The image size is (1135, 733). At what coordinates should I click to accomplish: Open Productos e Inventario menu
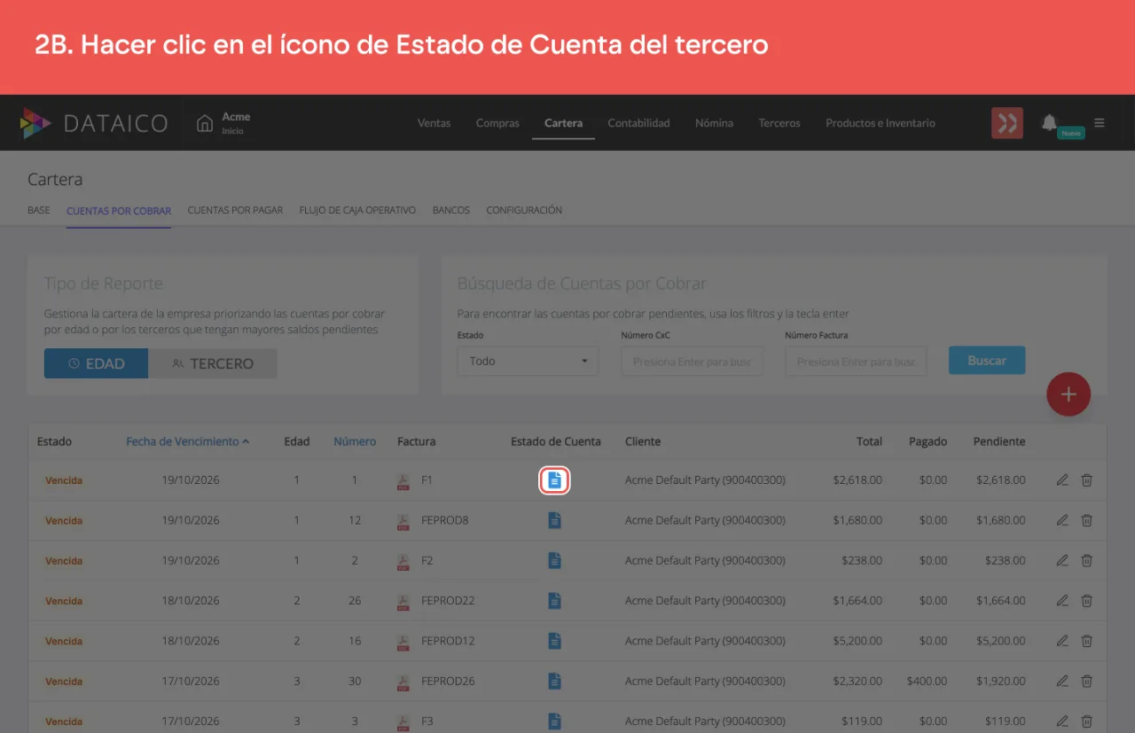pos(881,123)
